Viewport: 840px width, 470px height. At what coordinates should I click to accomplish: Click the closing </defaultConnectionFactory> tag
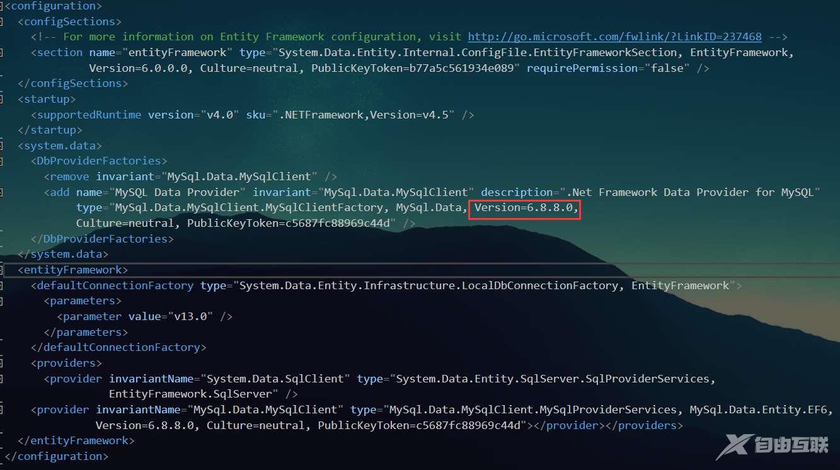coord(118,347)
